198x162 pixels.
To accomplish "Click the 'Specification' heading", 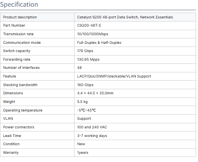I will click(19, 4).
